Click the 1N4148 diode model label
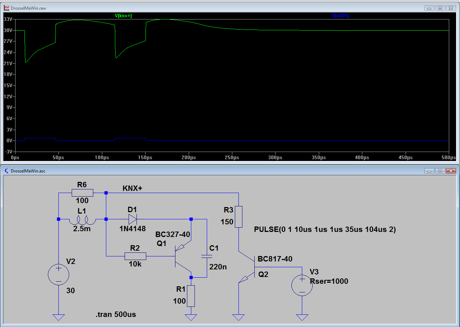Screen dimensions: 460x327 pos(133,228)
